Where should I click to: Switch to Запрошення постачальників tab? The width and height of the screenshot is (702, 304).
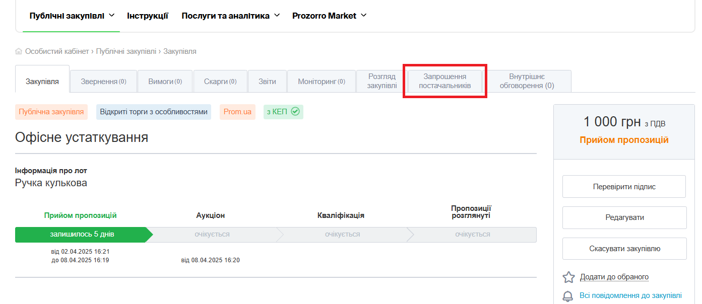point(444,81)
